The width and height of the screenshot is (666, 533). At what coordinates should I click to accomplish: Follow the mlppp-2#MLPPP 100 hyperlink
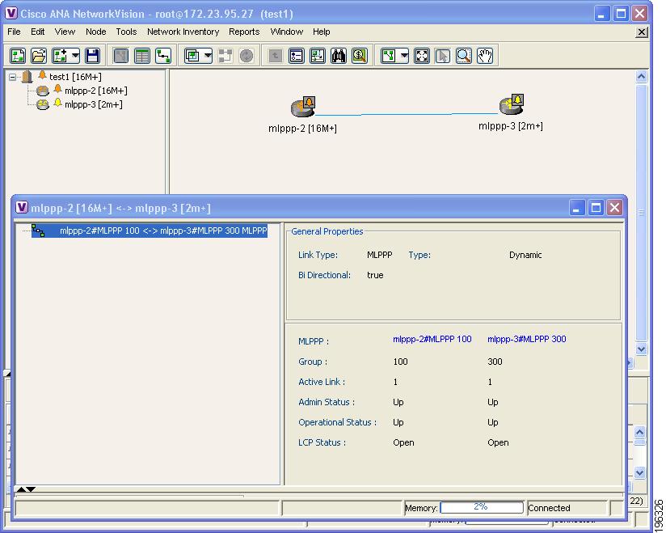click(x=432, y=339)
